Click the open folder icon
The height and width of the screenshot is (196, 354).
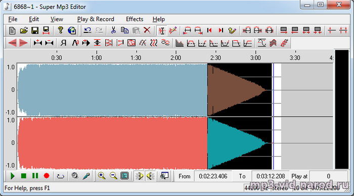click(x=23, y=30)
